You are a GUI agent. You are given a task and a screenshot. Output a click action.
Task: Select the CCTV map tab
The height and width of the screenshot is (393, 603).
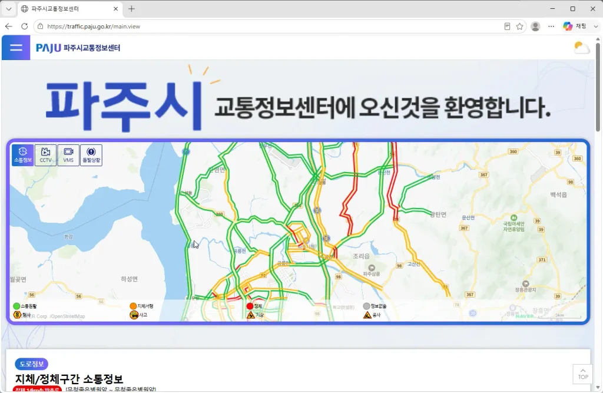45,155
